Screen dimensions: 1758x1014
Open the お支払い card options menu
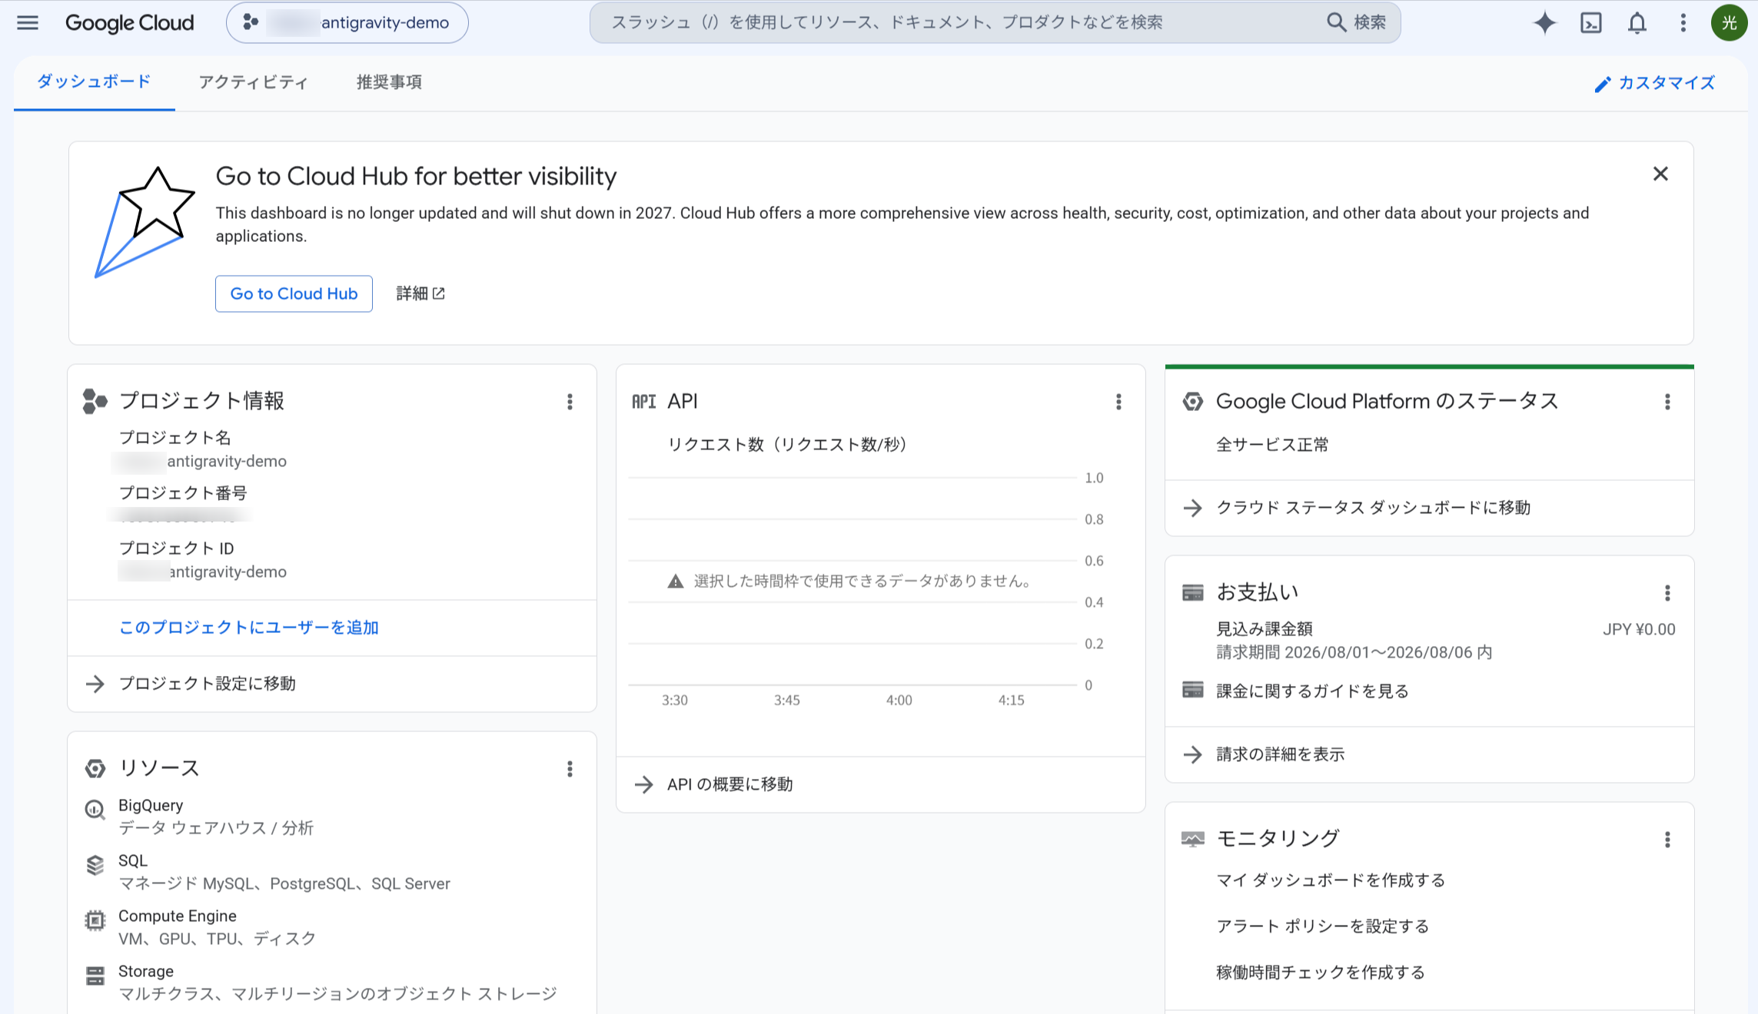1667,593
